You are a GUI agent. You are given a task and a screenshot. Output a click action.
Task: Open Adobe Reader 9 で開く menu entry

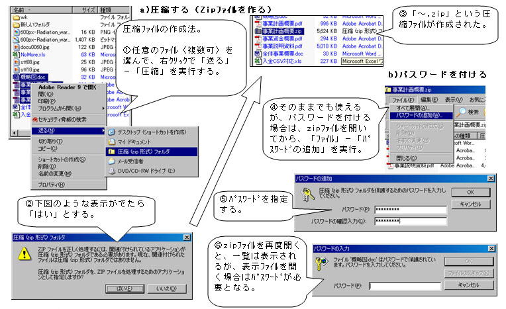[67, 87]
